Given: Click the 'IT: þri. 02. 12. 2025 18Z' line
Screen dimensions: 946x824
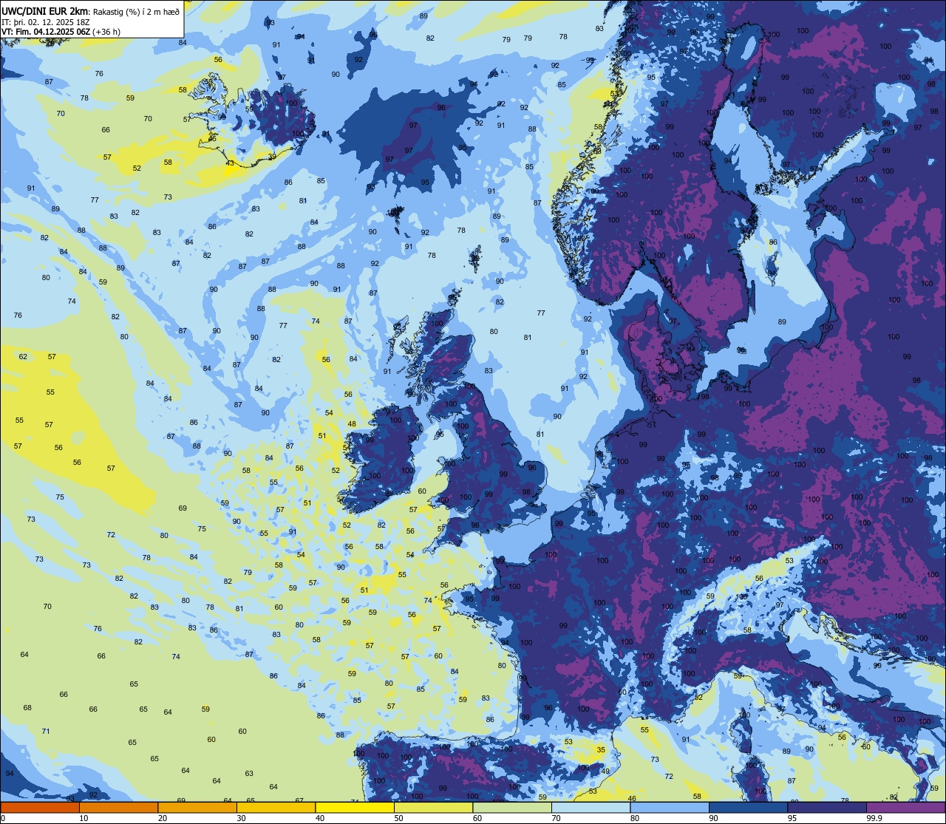Looking at the screenshot, I should click(x=44, y=21).
